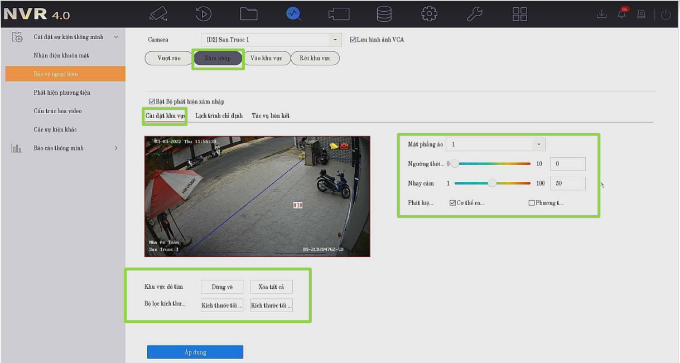This screenshot has height=363, width=680.
Task: Open system settings gear icon
Action: pos(429,14)
